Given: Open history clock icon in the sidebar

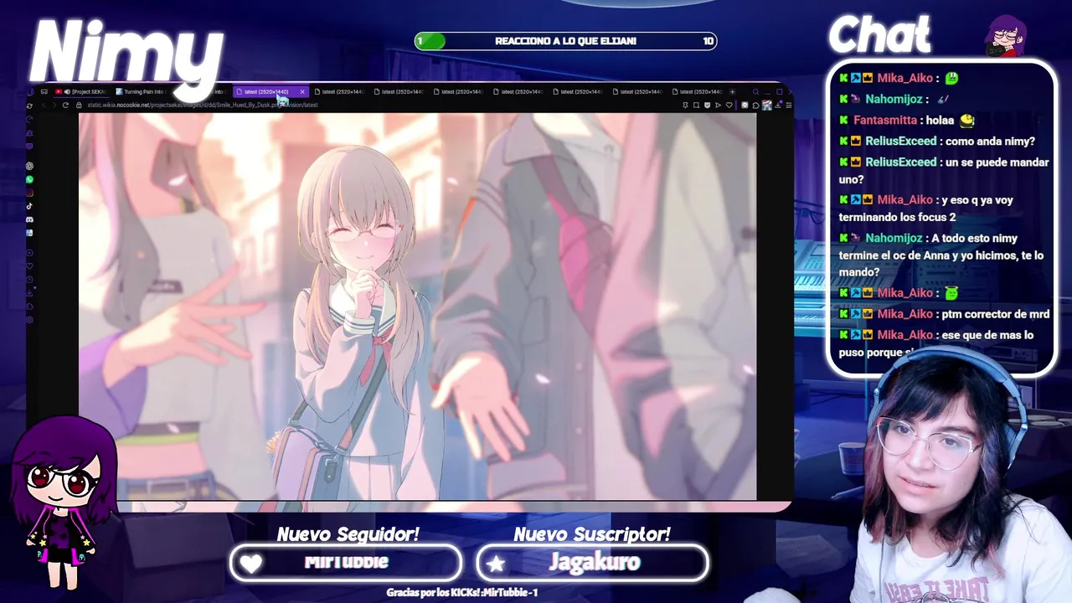Looking at the screenshot, I should click(x=29, y=280).
